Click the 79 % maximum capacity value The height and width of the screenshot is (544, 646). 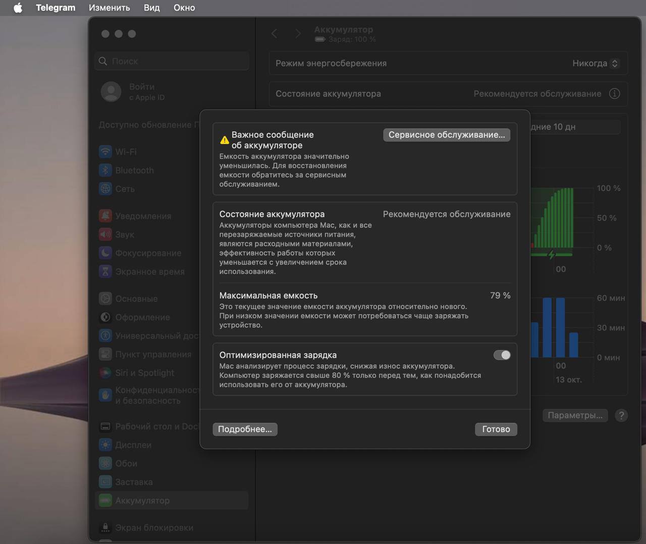(500, 295)
